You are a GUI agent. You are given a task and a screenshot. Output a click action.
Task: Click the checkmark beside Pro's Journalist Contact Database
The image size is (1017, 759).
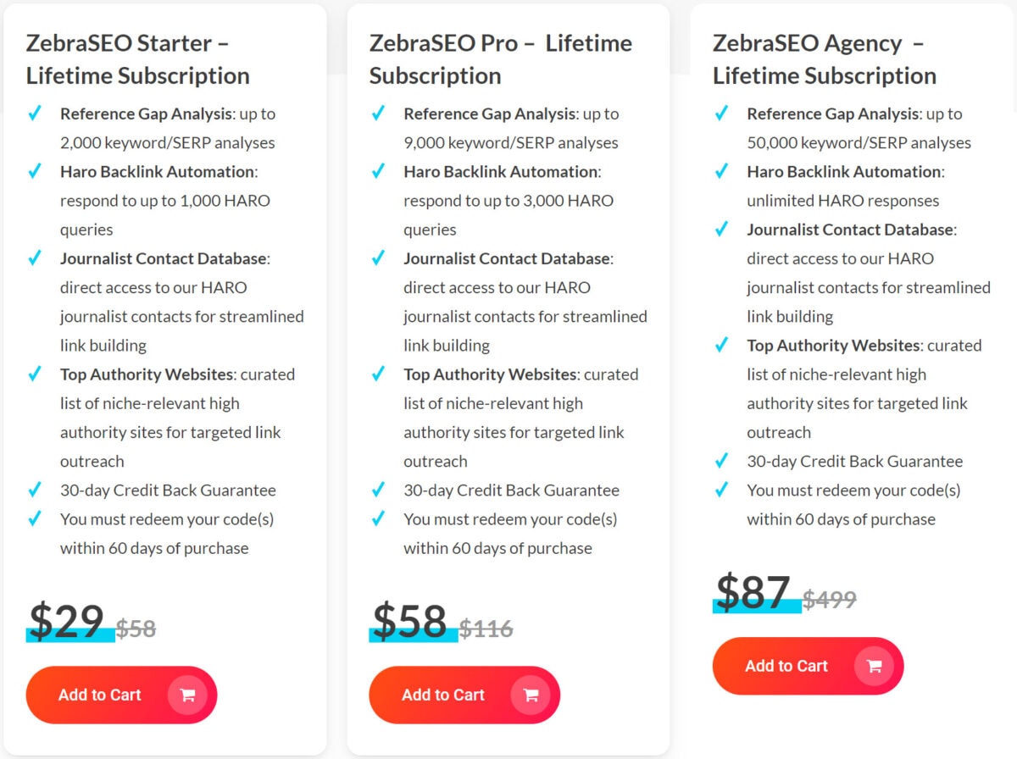pos(378,258)
